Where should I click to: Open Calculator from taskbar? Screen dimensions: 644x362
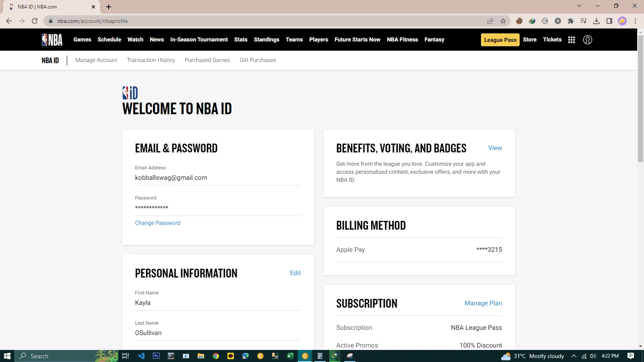pyautogui.click(x=320, y=356)
